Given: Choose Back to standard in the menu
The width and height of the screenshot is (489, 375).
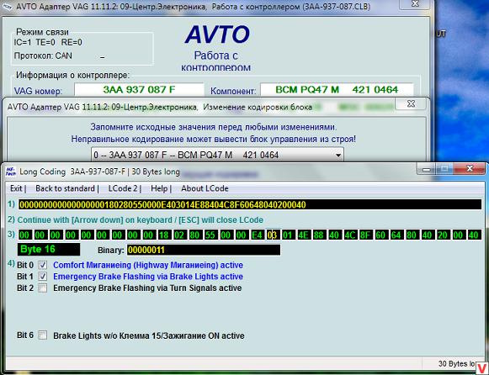Looking at the screenshot, I should 65,188.
